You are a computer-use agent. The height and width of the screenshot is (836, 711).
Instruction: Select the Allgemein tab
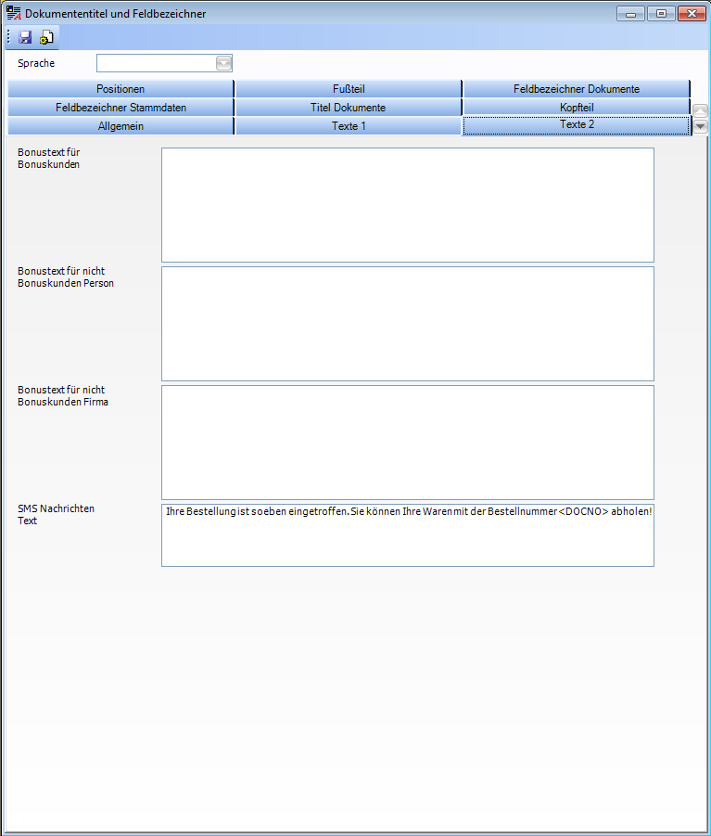[x=121, y=126]
